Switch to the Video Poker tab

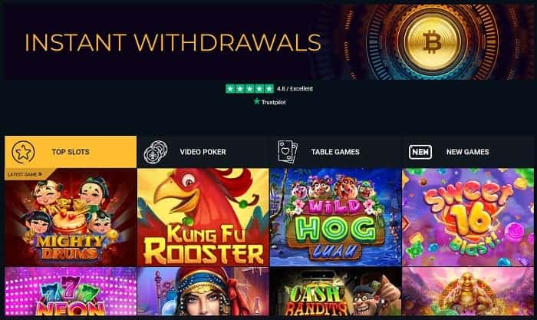click(203, 152)
